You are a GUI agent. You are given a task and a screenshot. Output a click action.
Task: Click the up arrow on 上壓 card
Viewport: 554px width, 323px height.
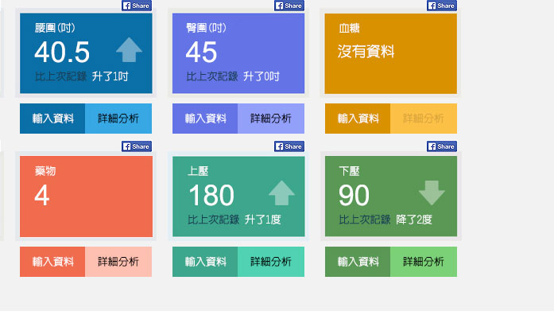pyautogui.click(x=281, y=193)
